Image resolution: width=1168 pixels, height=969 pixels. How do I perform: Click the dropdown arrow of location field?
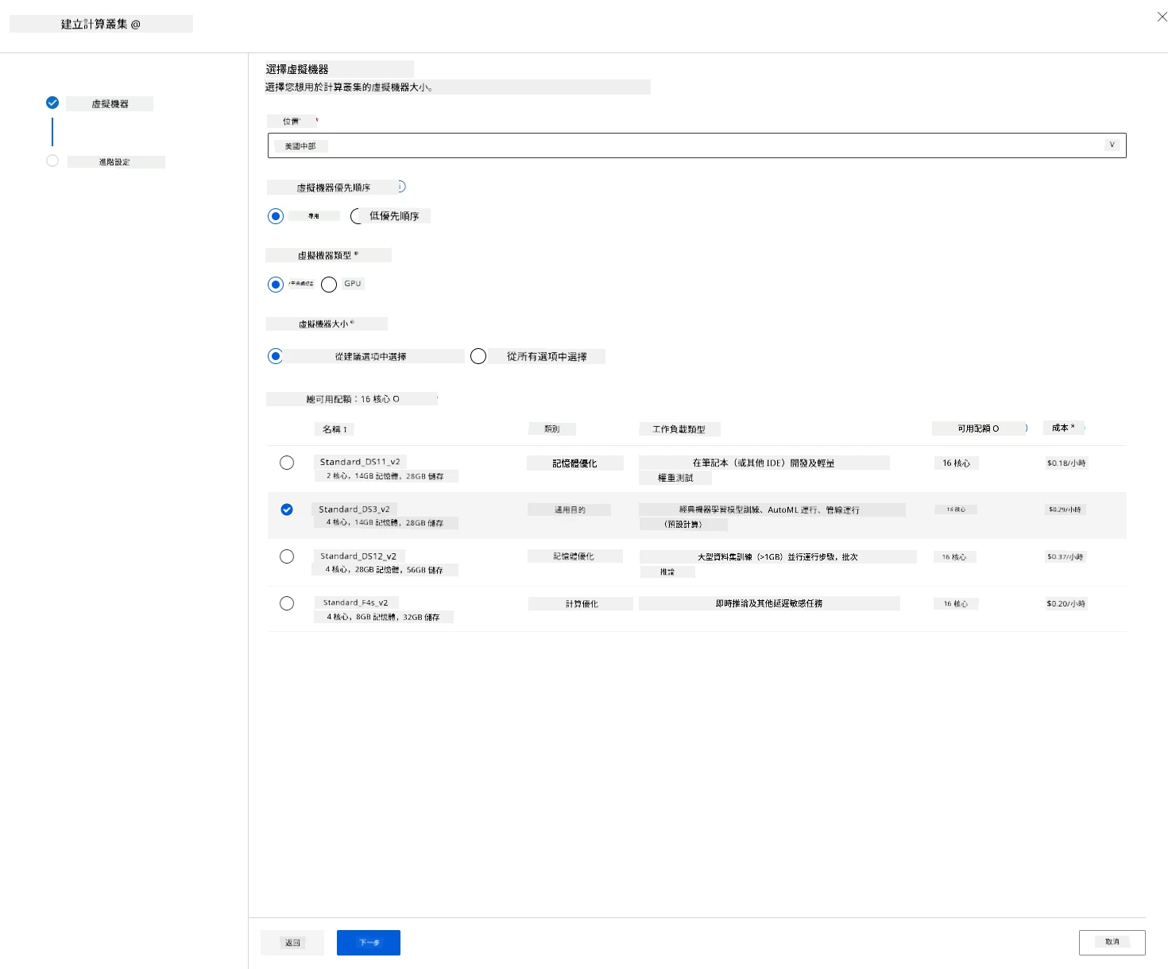click(1112, 145)
